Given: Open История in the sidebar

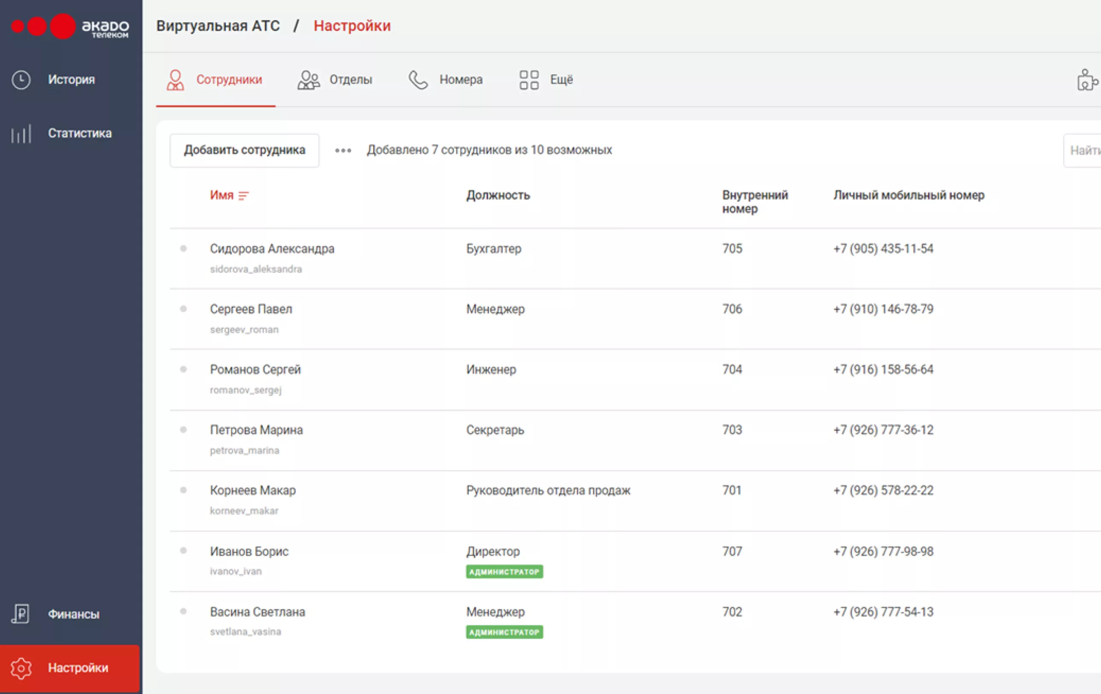Looking at the screenshot, I should pos(71,79).
